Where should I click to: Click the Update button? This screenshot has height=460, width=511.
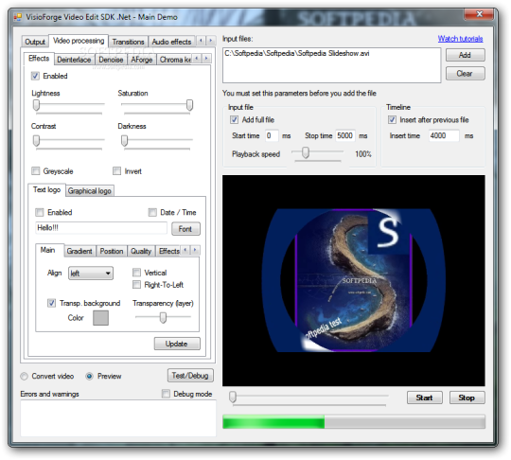tap(177, 344)
